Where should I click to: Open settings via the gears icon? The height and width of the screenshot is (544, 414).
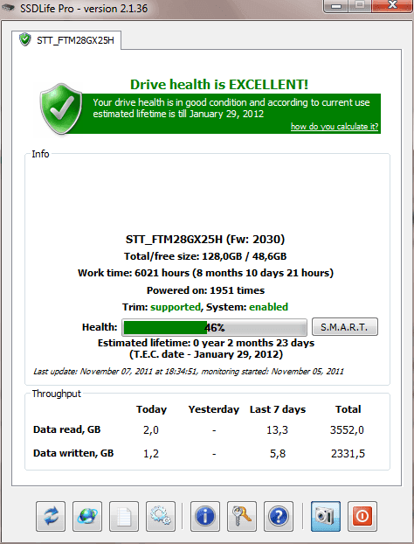coord(161,516)
